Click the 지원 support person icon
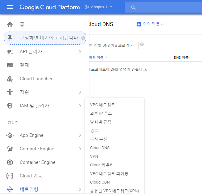This screenshot has height=194, width=202. point(10,92)
